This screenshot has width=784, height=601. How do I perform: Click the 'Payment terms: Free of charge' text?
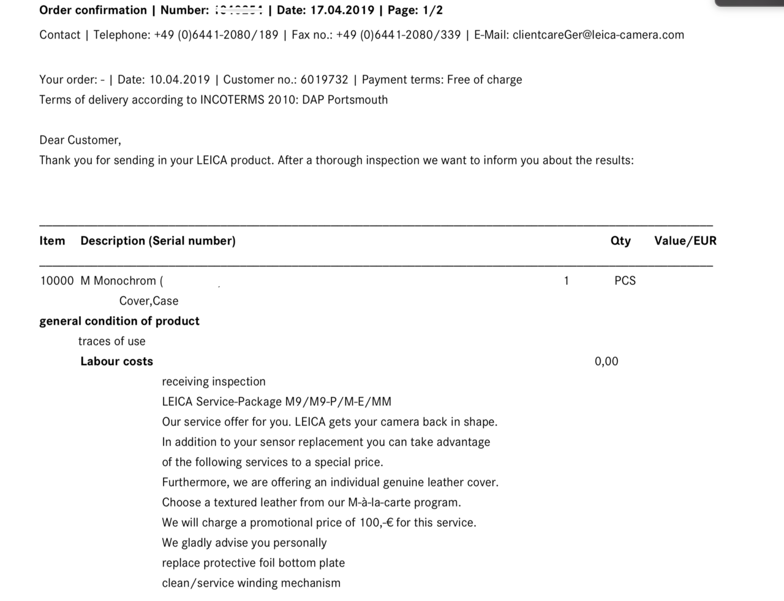442,80
